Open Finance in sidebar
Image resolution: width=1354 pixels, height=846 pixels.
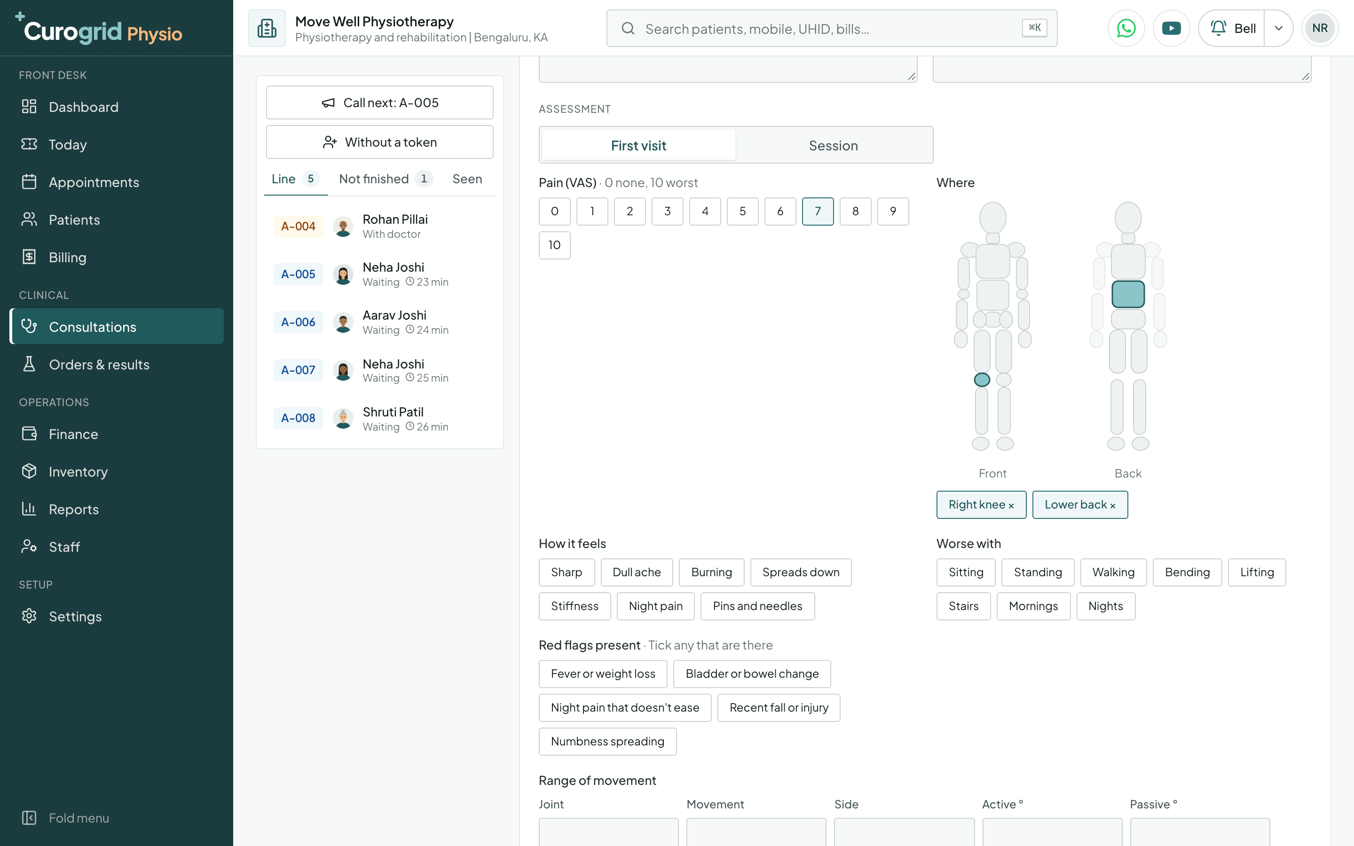coord(117,434)
